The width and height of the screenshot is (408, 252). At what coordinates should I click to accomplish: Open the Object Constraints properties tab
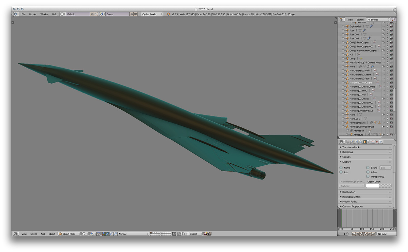click(369, 142)
